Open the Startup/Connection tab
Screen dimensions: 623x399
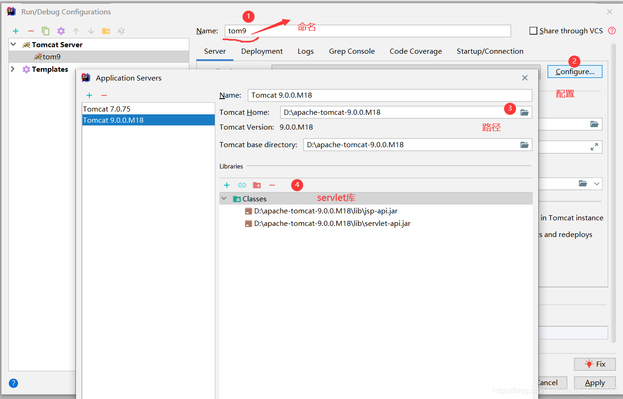point(490,51)
